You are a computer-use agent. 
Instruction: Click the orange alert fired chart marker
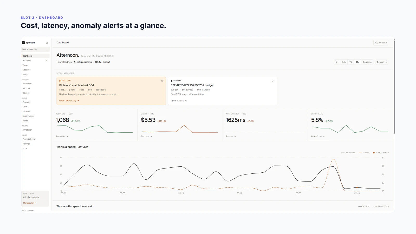(x=357, y=187)
